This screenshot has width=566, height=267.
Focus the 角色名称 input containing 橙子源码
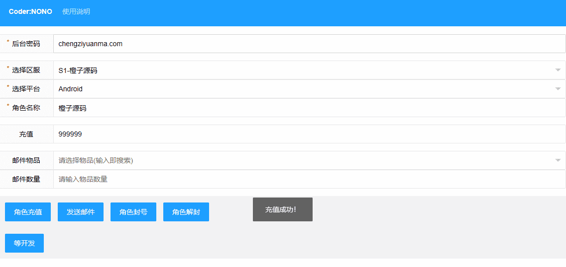[309, 108]
